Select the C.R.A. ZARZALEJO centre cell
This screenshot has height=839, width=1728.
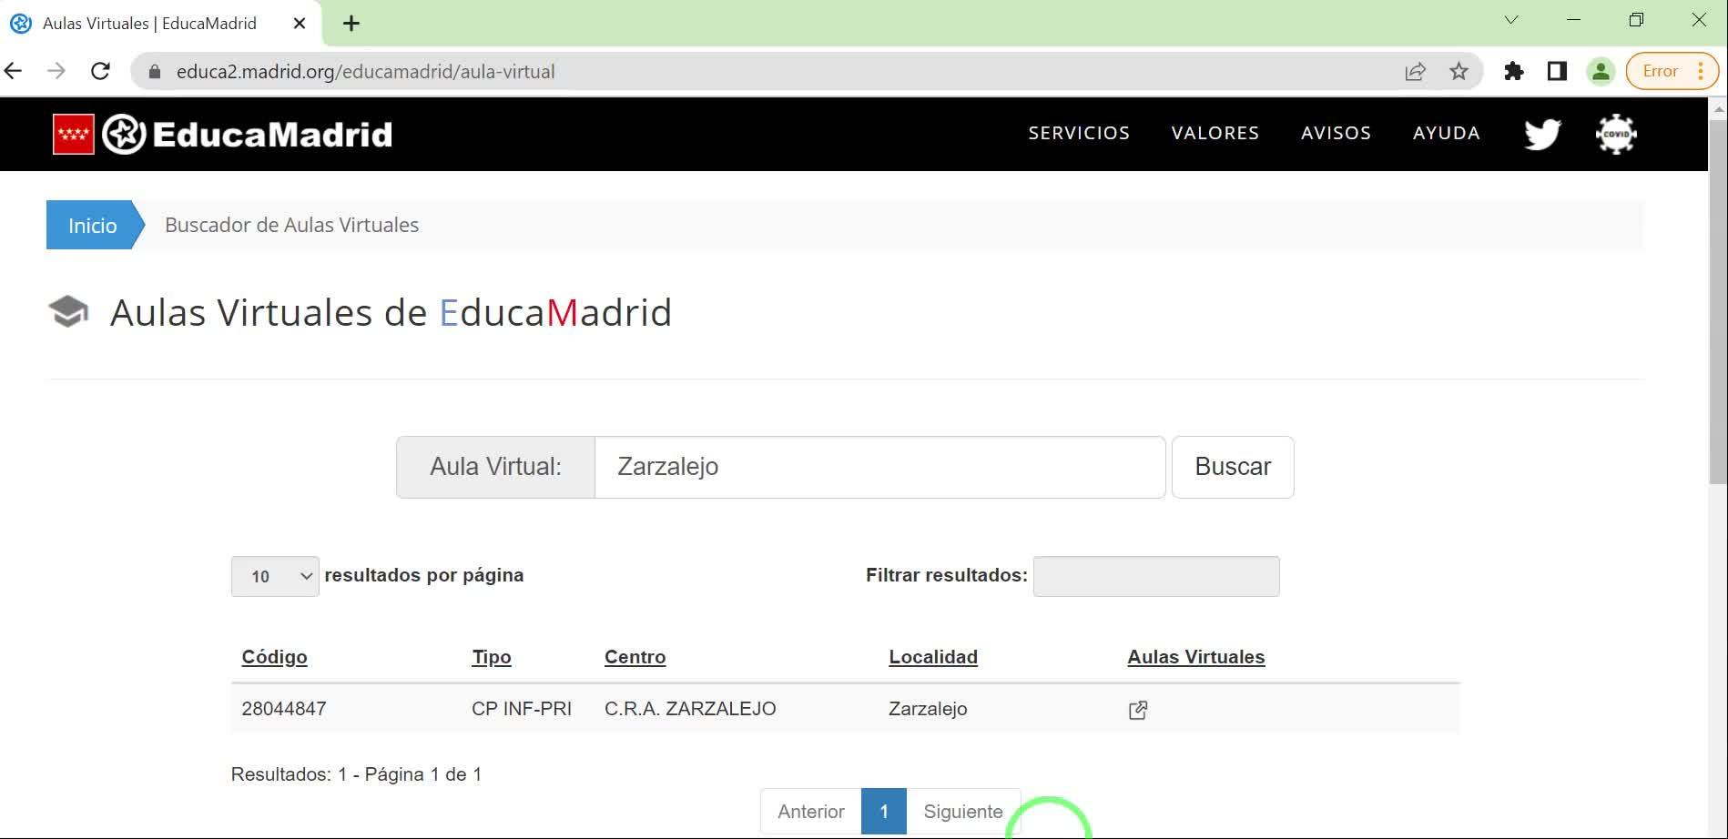pos(690,709)
